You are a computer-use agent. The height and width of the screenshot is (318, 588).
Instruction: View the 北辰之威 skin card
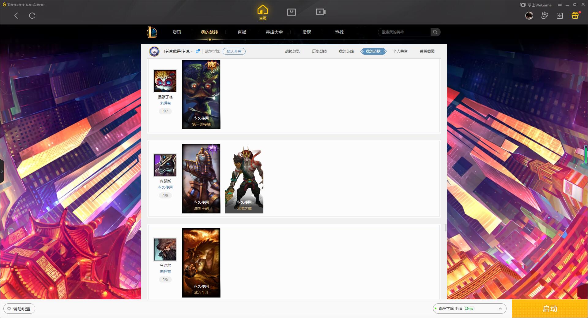pyautogui.click(x=244, y=179)
